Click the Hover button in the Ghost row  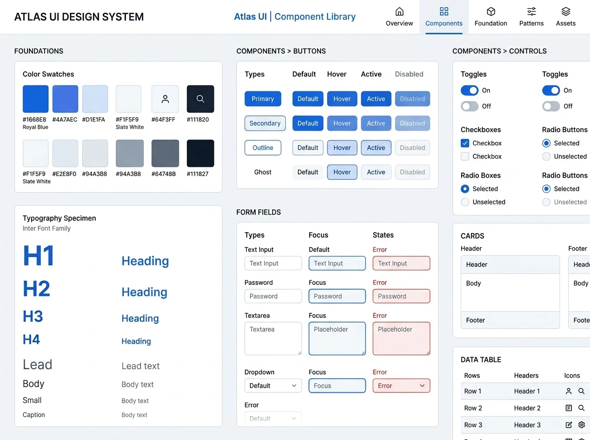pos(342,172)
